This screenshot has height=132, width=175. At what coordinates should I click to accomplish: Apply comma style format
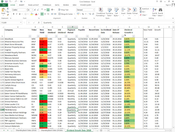(86, 14)
